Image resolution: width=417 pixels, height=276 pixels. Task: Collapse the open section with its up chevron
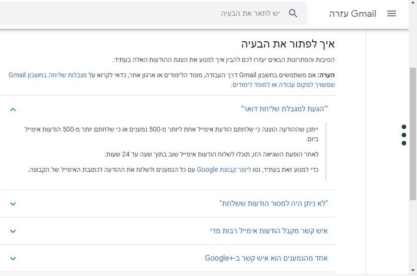click(x=13, y=109)
